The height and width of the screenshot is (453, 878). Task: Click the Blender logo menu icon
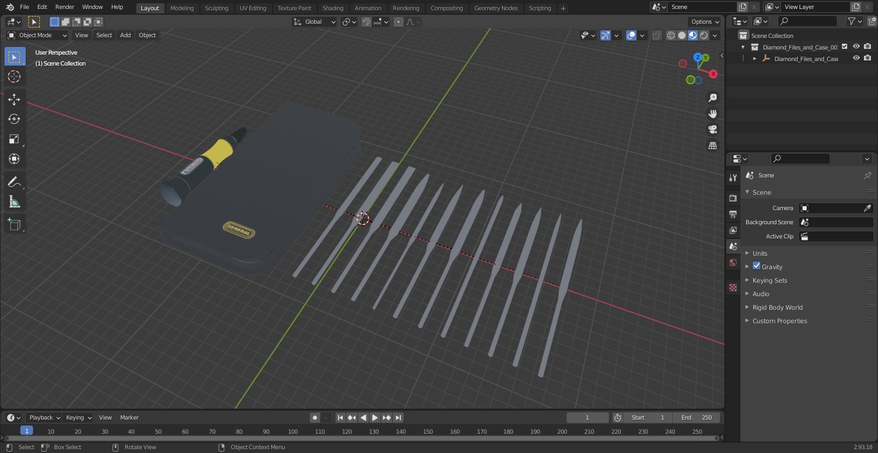point(10,7)
